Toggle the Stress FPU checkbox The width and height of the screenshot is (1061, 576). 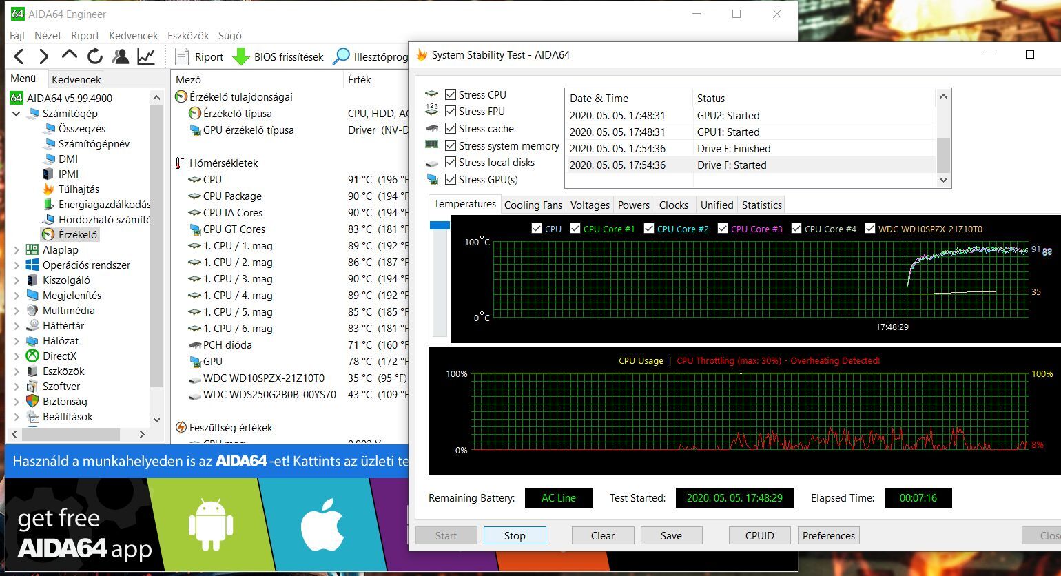pyautogui.click(x=451, y=111)
